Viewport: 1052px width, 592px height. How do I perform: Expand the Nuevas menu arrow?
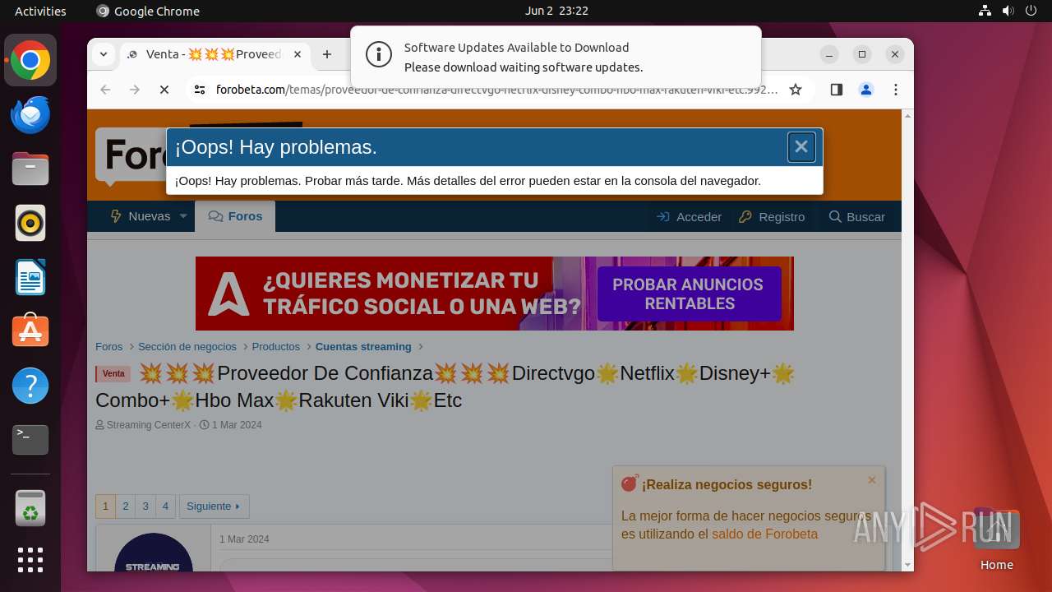(x=183, y=216)
